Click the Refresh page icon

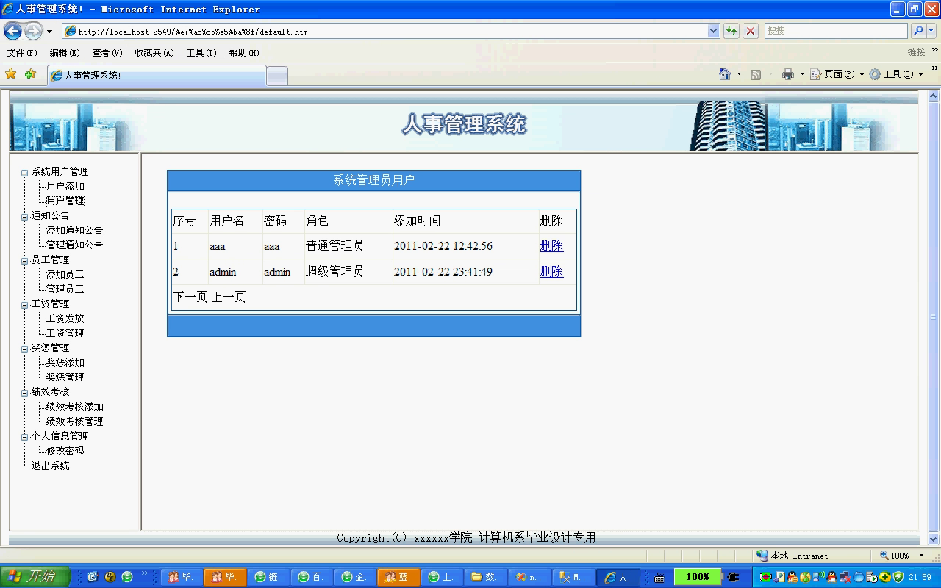(731, 31)
